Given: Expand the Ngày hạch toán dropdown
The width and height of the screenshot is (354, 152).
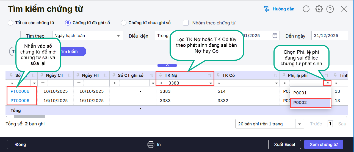Looking at the screenshot, I should click(x=118, y=36).
